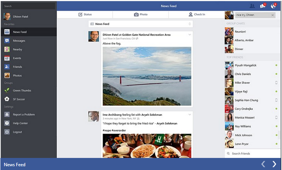Click Report a Problem bug icon
Screen dimensions: 282x170
pyautogui.click(x=7, y=115)
